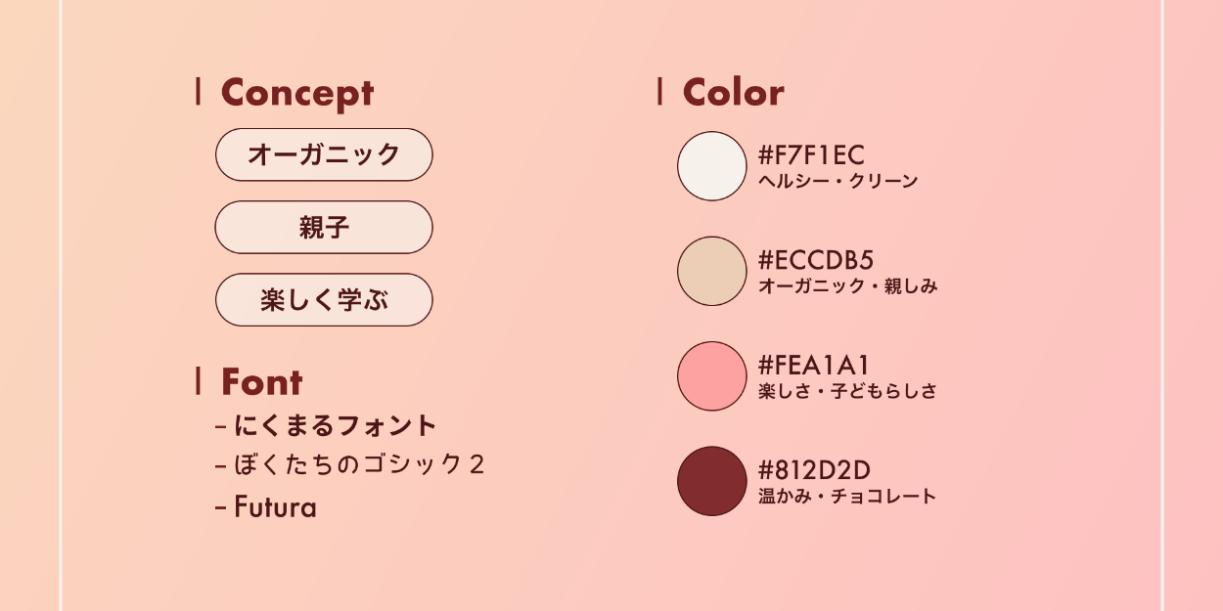This screenshot has width=1223, height=611.
Task: Click the #F7F1EC hex code text
Action: [811, 154]
